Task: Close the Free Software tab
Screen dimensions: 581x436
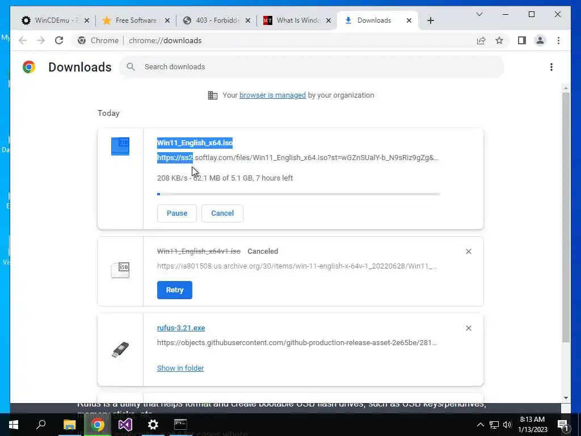Action: coord(167,20)
